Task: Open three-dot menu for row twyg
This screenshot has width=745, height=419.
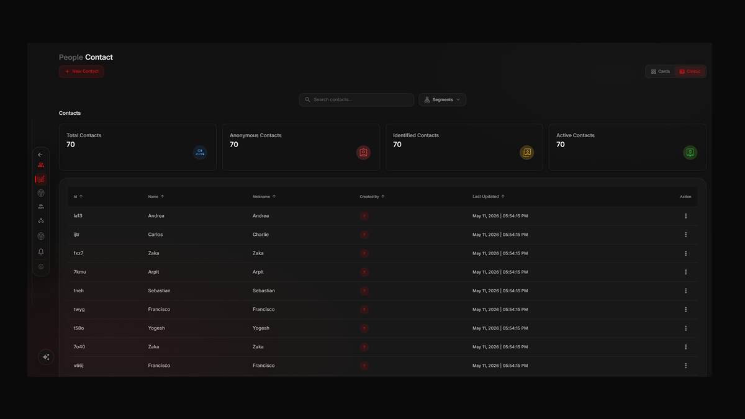Action: (x=685, y=309)
